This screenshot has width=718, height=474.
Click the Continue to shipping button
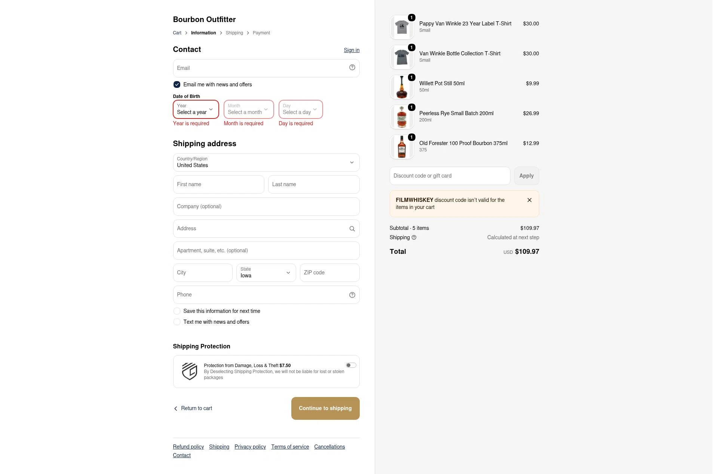tap(325, 408)
